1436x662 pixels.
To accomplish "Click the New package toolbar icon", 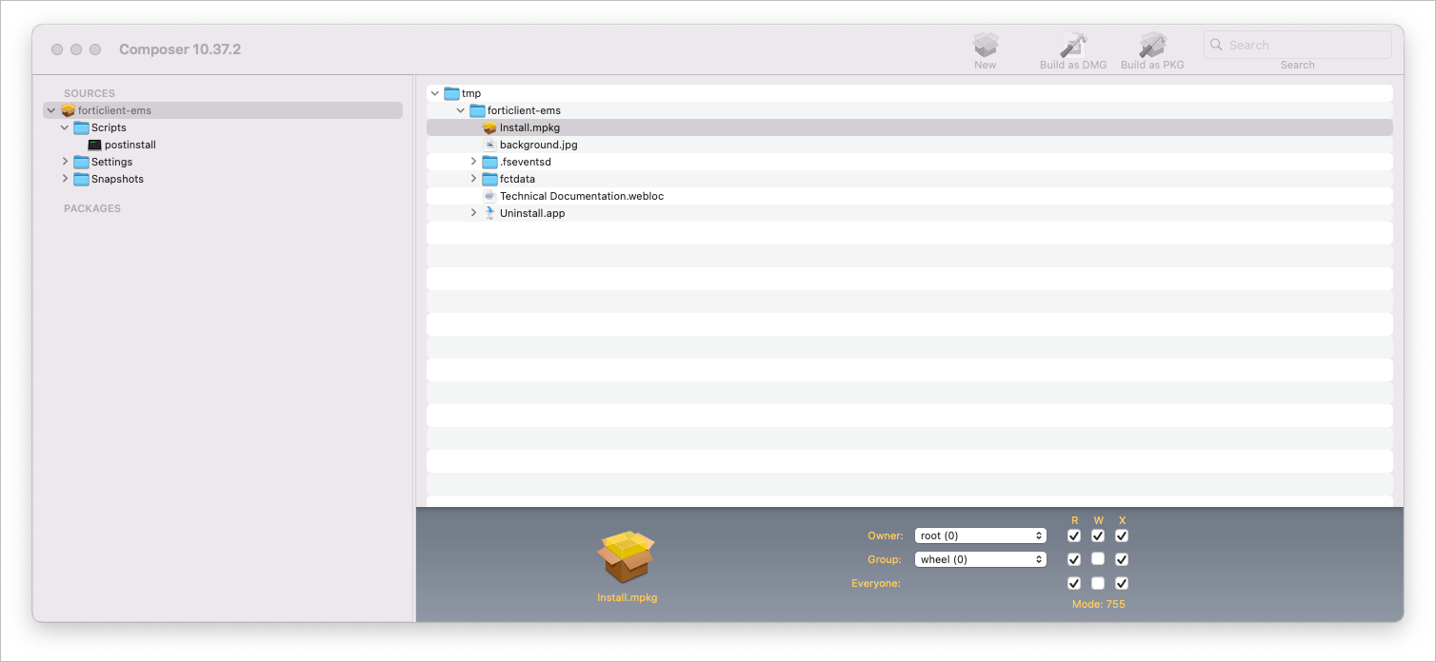I will pyautogui.click(x=986, y=45).
